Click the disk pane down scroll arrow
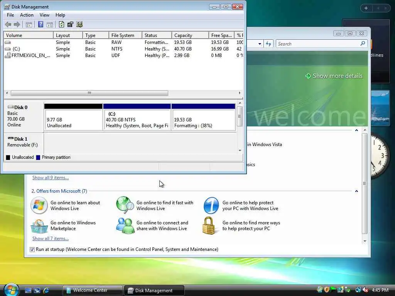 pos(240,151)
